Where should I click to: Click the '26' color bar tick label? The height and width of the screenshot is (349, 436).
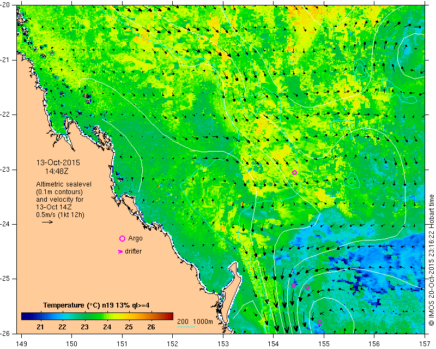(151, 327)
